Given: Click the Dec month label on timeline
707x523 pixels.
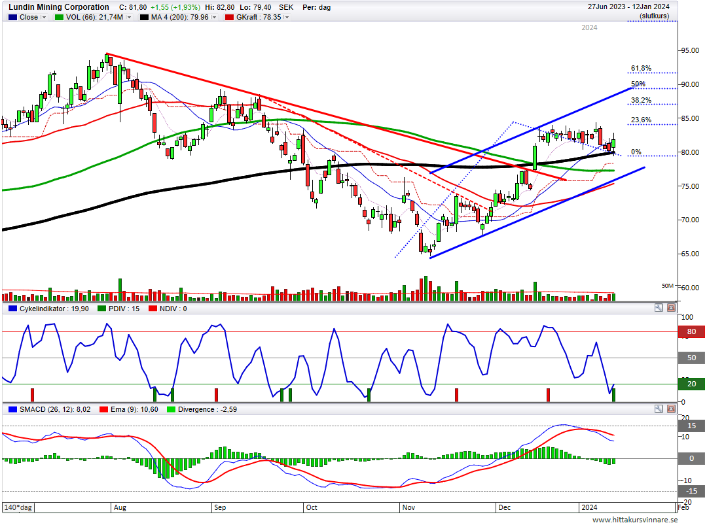Looking at the screenshot, I should click(505, 507).
